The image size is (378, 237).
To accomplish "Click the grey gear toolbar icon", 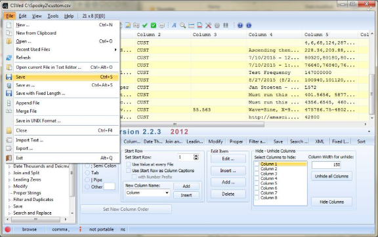I will (217, 26).
